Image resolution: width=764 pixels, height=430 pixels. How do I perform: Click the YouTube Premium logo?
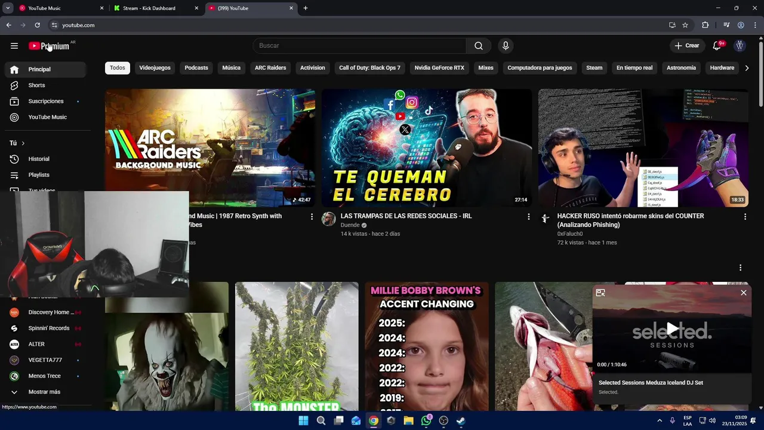click(49, 46)
